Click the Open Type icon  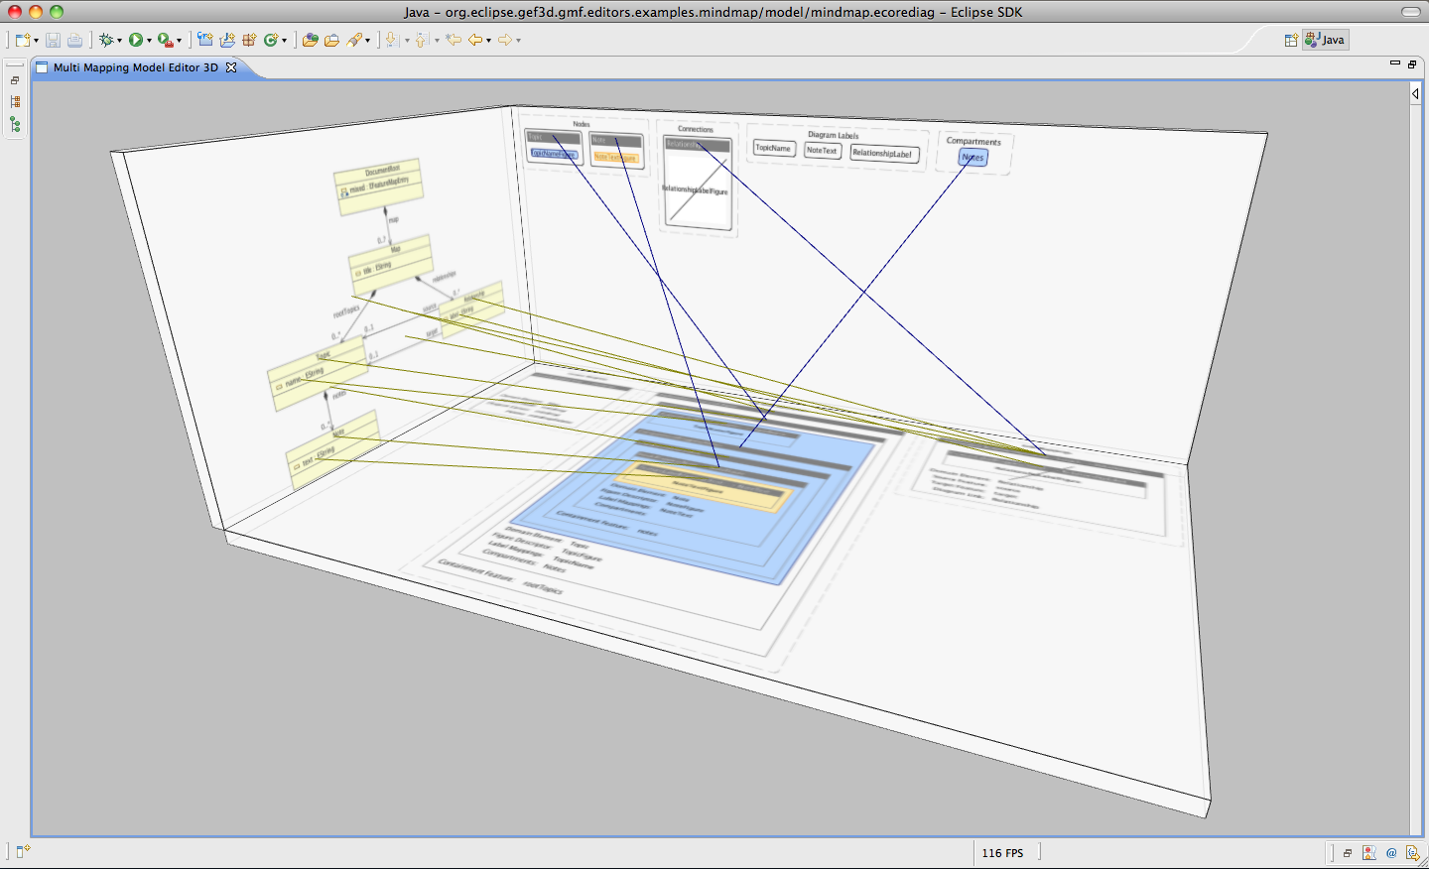(311, 40)
